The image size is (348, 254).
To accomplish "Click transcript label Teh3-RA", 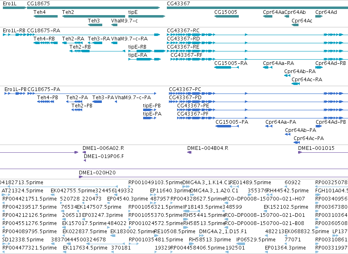I will tap(99, 38).
